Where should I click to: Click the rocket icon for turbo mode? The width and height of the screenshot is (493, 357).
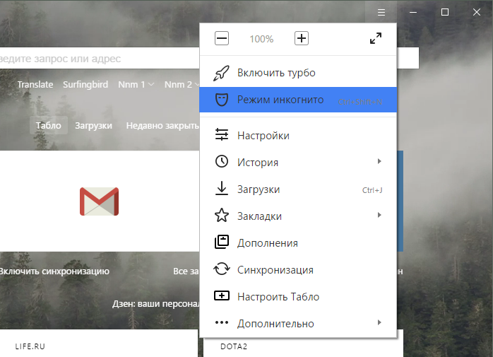pos(222,73)
